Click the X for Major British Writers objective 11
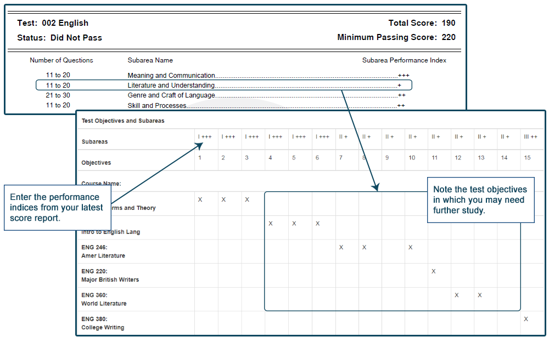549x337 pixels. [434, 271]
